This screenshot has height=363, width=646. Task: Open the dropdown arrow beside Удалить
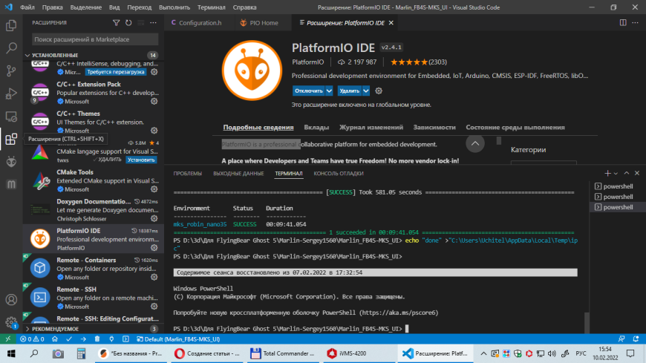coord(366,91)
